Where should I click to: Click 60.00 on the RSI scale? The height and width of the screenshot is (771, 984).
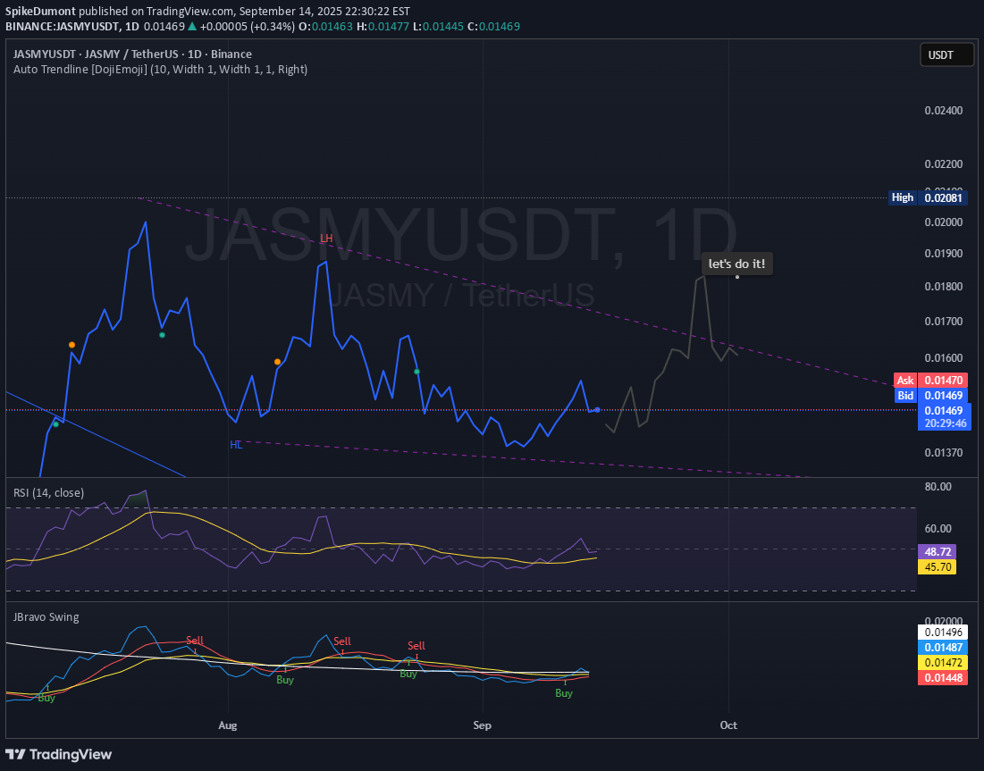point(938,529)
